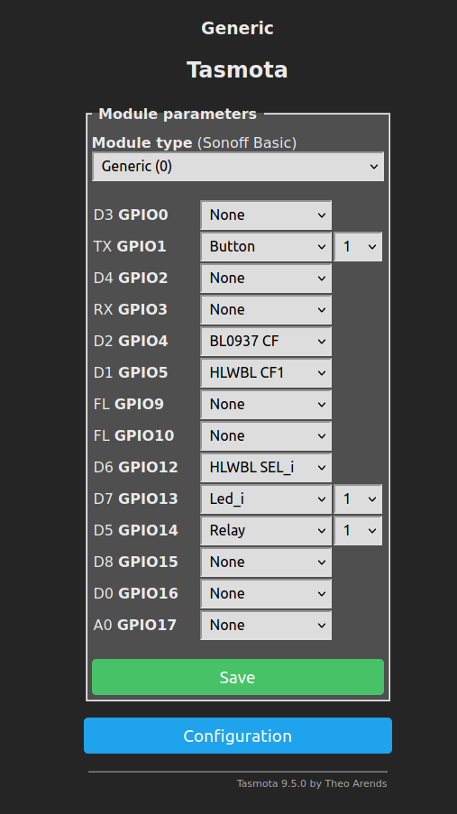Image resolution: width=457 pixels, height=814 pixels.
Task: Open the D4 GPIO2 dropdown
Action: (x=266, y=279)
